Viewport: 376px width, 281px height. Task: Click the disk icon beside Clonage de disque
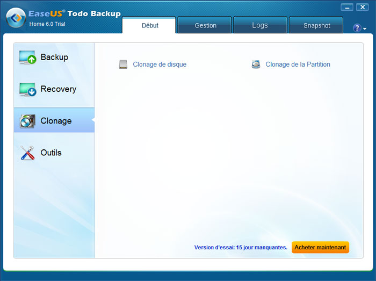[x=123, y=64]
